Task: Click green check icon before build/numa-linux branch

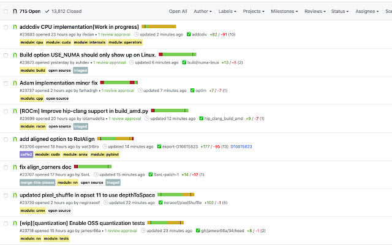Action: click(x=184, y=62)
